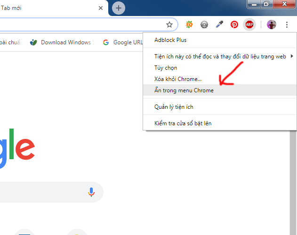The height and width of the screenshot is (235, 297).
Task: Open 'Quản lý tiện ích' entry
Action: (220, 107)
